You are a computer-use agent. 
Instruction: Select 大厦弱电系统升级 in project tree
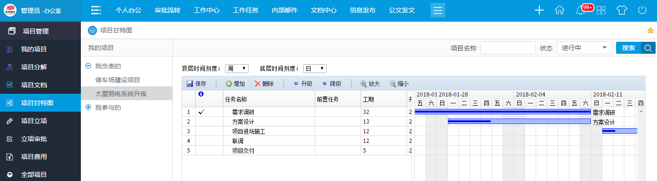121,94
